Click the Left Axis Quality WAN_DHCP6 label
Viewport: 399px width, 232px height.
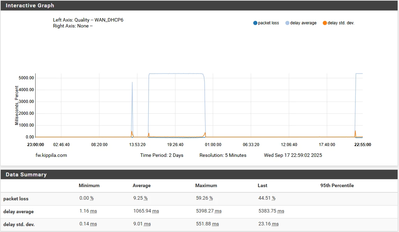(x=88, y=20)
